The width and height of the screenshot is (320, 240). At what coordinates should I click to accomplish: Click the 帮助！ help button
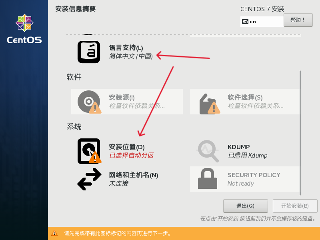click(x=298, y=20)
